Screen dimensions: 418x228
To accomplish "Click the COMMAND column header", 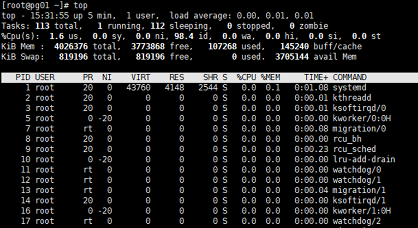I will (x=349, y=78).
